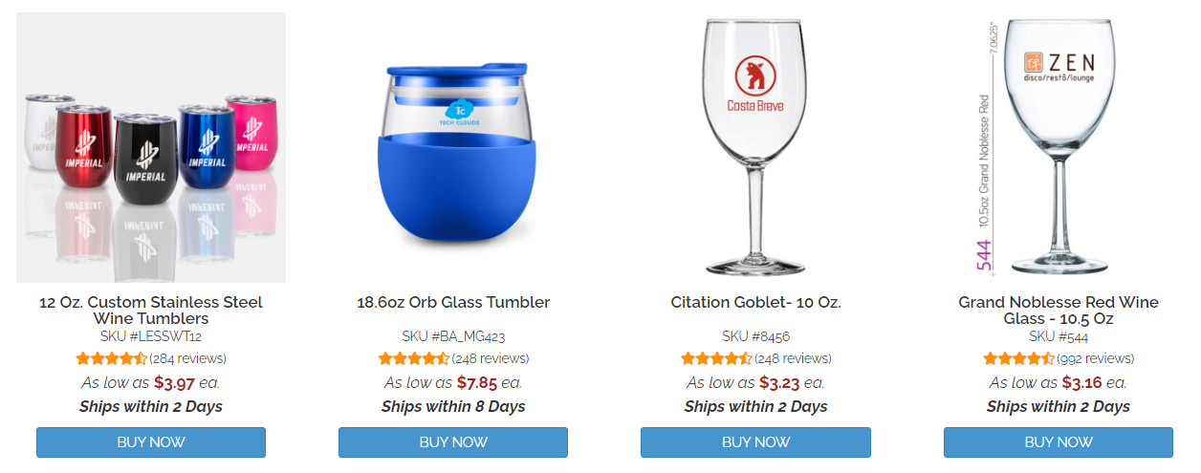The image size is (1201, 473).
Task: View the 248 reviews for Orb Glass Tumbler
Action: pos(491,359)
